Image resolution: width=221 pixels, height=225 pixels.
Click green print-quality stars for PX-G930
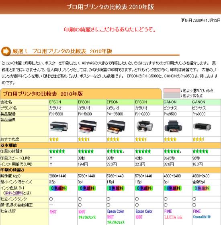pyautogui.click(x=143, y=151)
